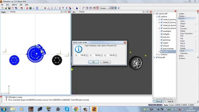
Task: Click the selected-objects cube icon left of Screen dropdown
Action: (97, 8)
